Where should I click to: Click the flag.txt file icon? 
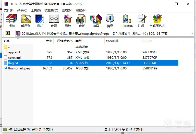[x=6, y=63]
